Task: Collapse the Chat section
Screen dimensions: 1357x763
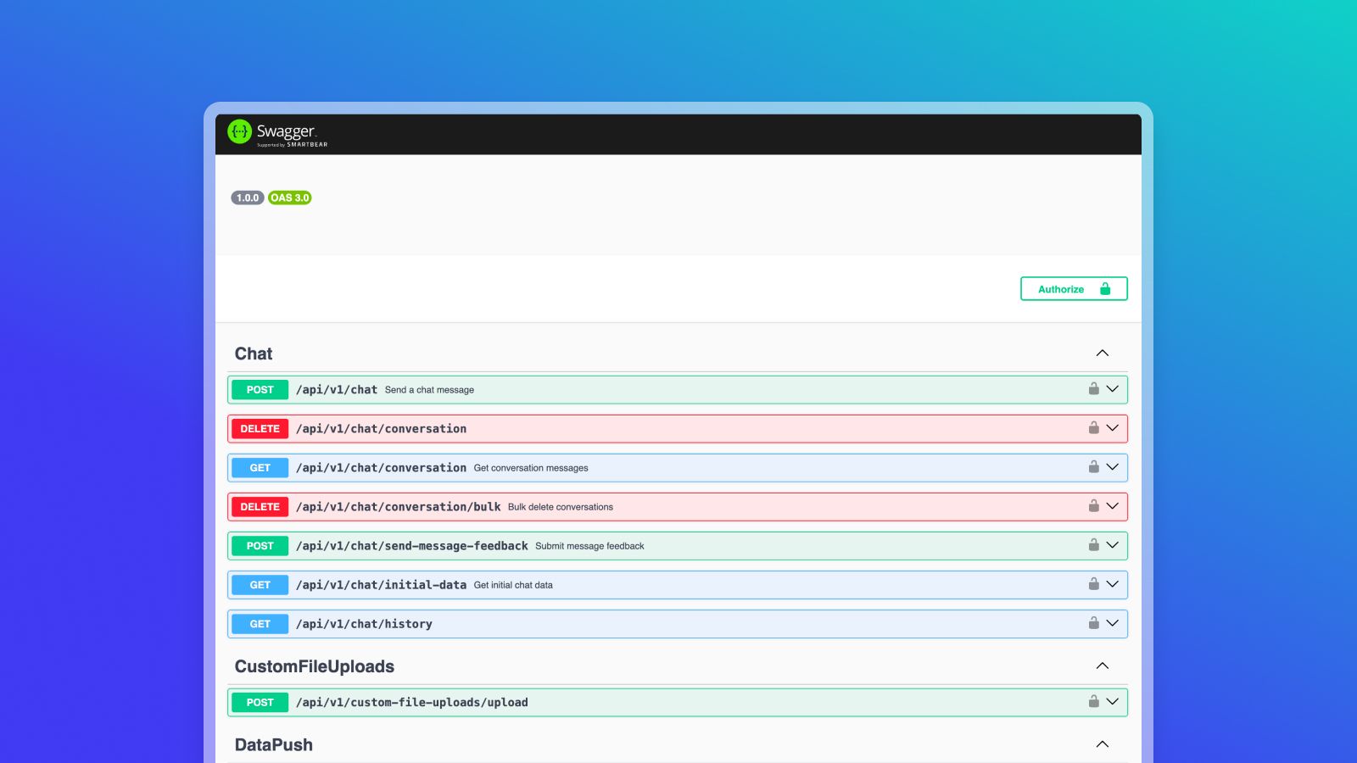Action: [1102, 354]
